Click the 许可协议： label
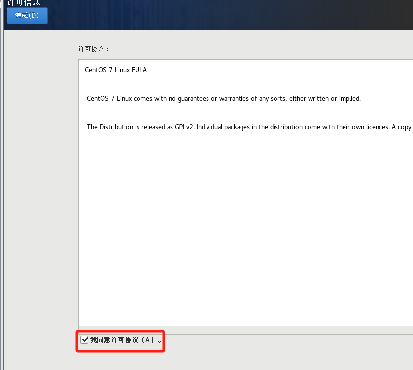This screenshot has width=413, height=370. (x=94, y=49)
